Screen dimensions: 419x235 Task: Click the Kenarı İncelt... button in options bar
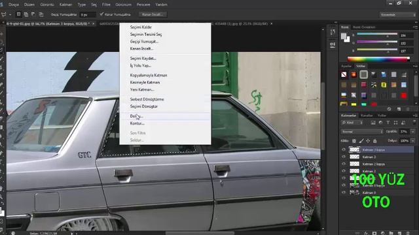[153, 14]
